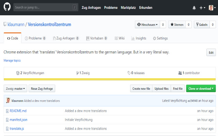218x136 pixels.
Task: Click the Sternen star count
Action: click(188, 24)
